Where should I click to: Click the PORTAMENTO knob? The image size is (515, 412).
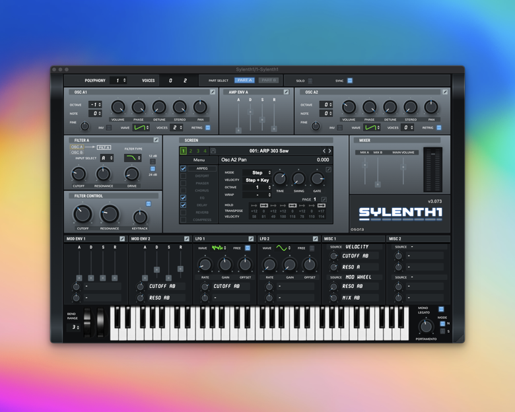tap(426, 326)
